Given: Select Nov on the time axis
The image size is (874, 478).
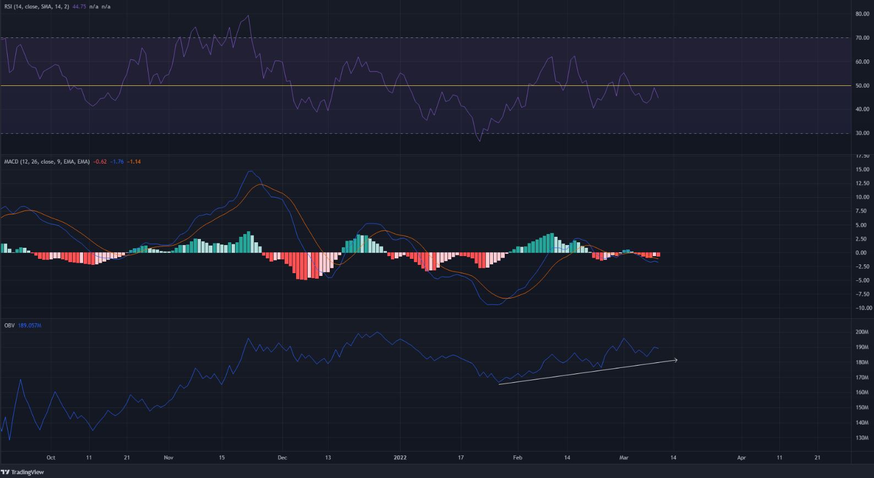Looking at the screenshot, I should point(168,458).
